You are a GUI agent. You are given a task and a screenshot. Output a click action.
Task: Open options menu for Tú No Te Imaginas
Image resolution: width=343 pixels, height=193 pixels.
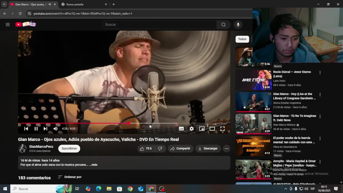[320, 116]
